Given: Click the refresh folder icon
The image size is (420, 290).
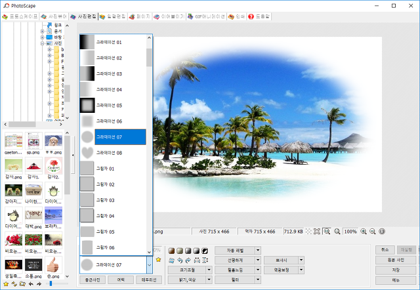Looking at the screenshot, I should (x=14, y=284).
